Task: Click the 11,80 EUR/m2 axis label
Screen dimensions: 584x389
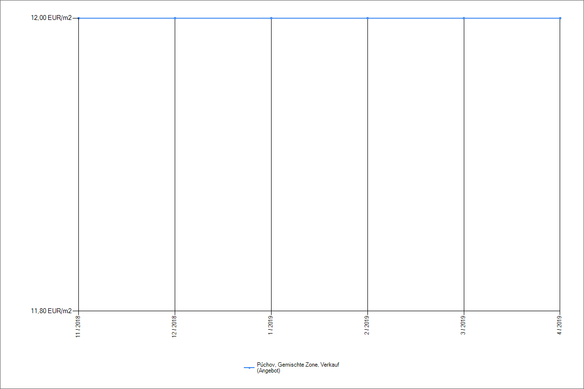Action: coord(51,311)
